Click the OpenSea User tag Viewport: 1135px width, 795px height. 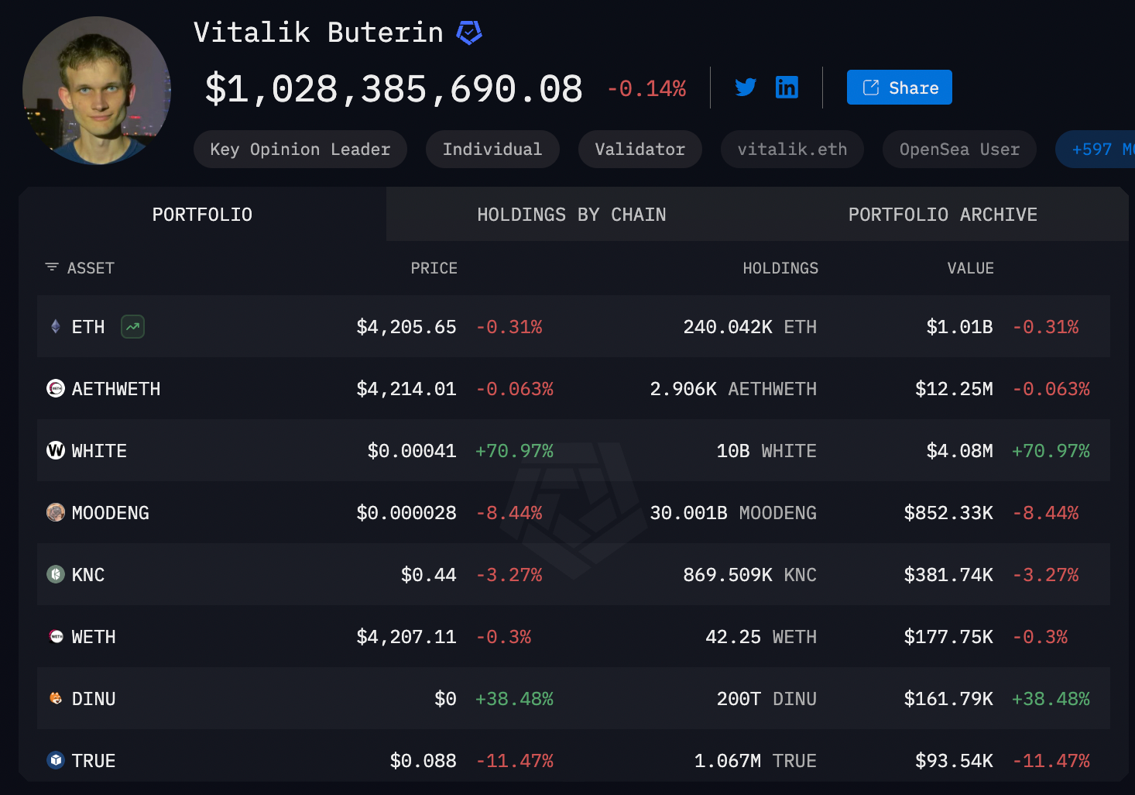tap(958, 149)
